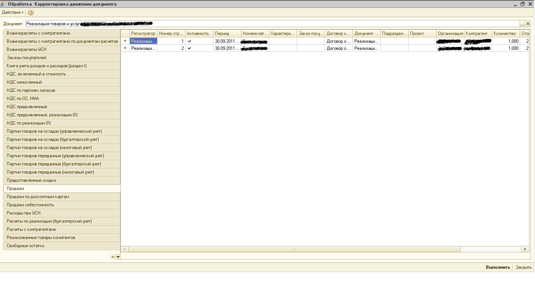Image resolution: width=535 pixels, height=307 pixels.
Task: Switch to Книга учета доходов и расходов tab
Action: (61, 66)
